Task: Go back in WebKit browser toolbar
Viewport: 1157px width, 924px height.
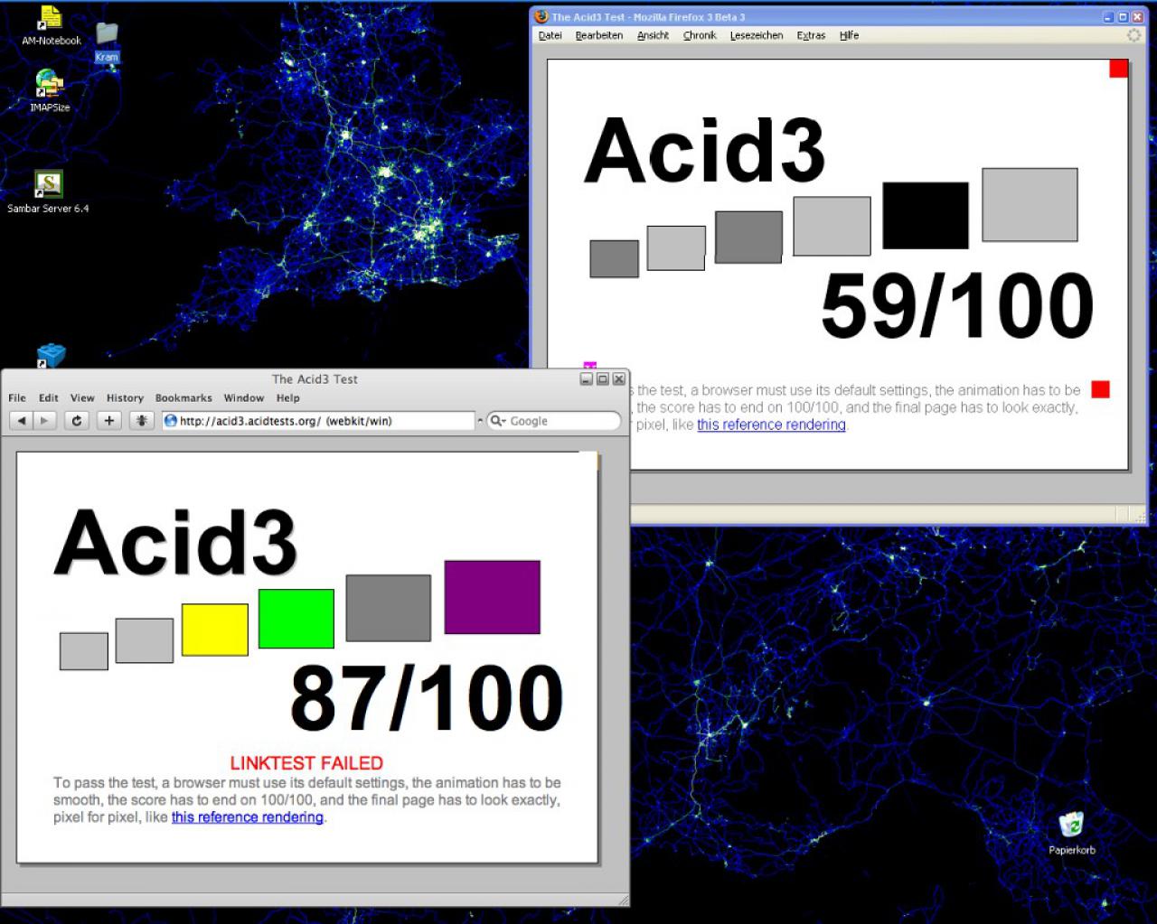Action: tap(22, 420)
